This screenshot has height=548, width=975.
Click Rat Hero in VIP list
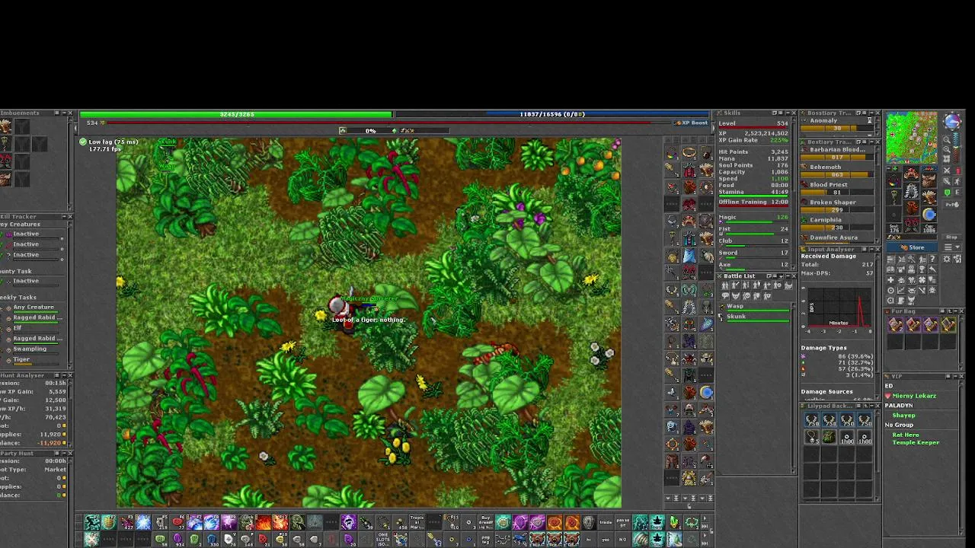pyautogui.click(x=906, y=435)
